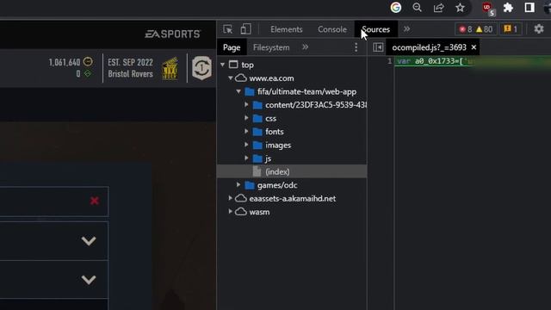Click the js folder label
The width and height of the screenshot is (551, 310).
[268, 158]
